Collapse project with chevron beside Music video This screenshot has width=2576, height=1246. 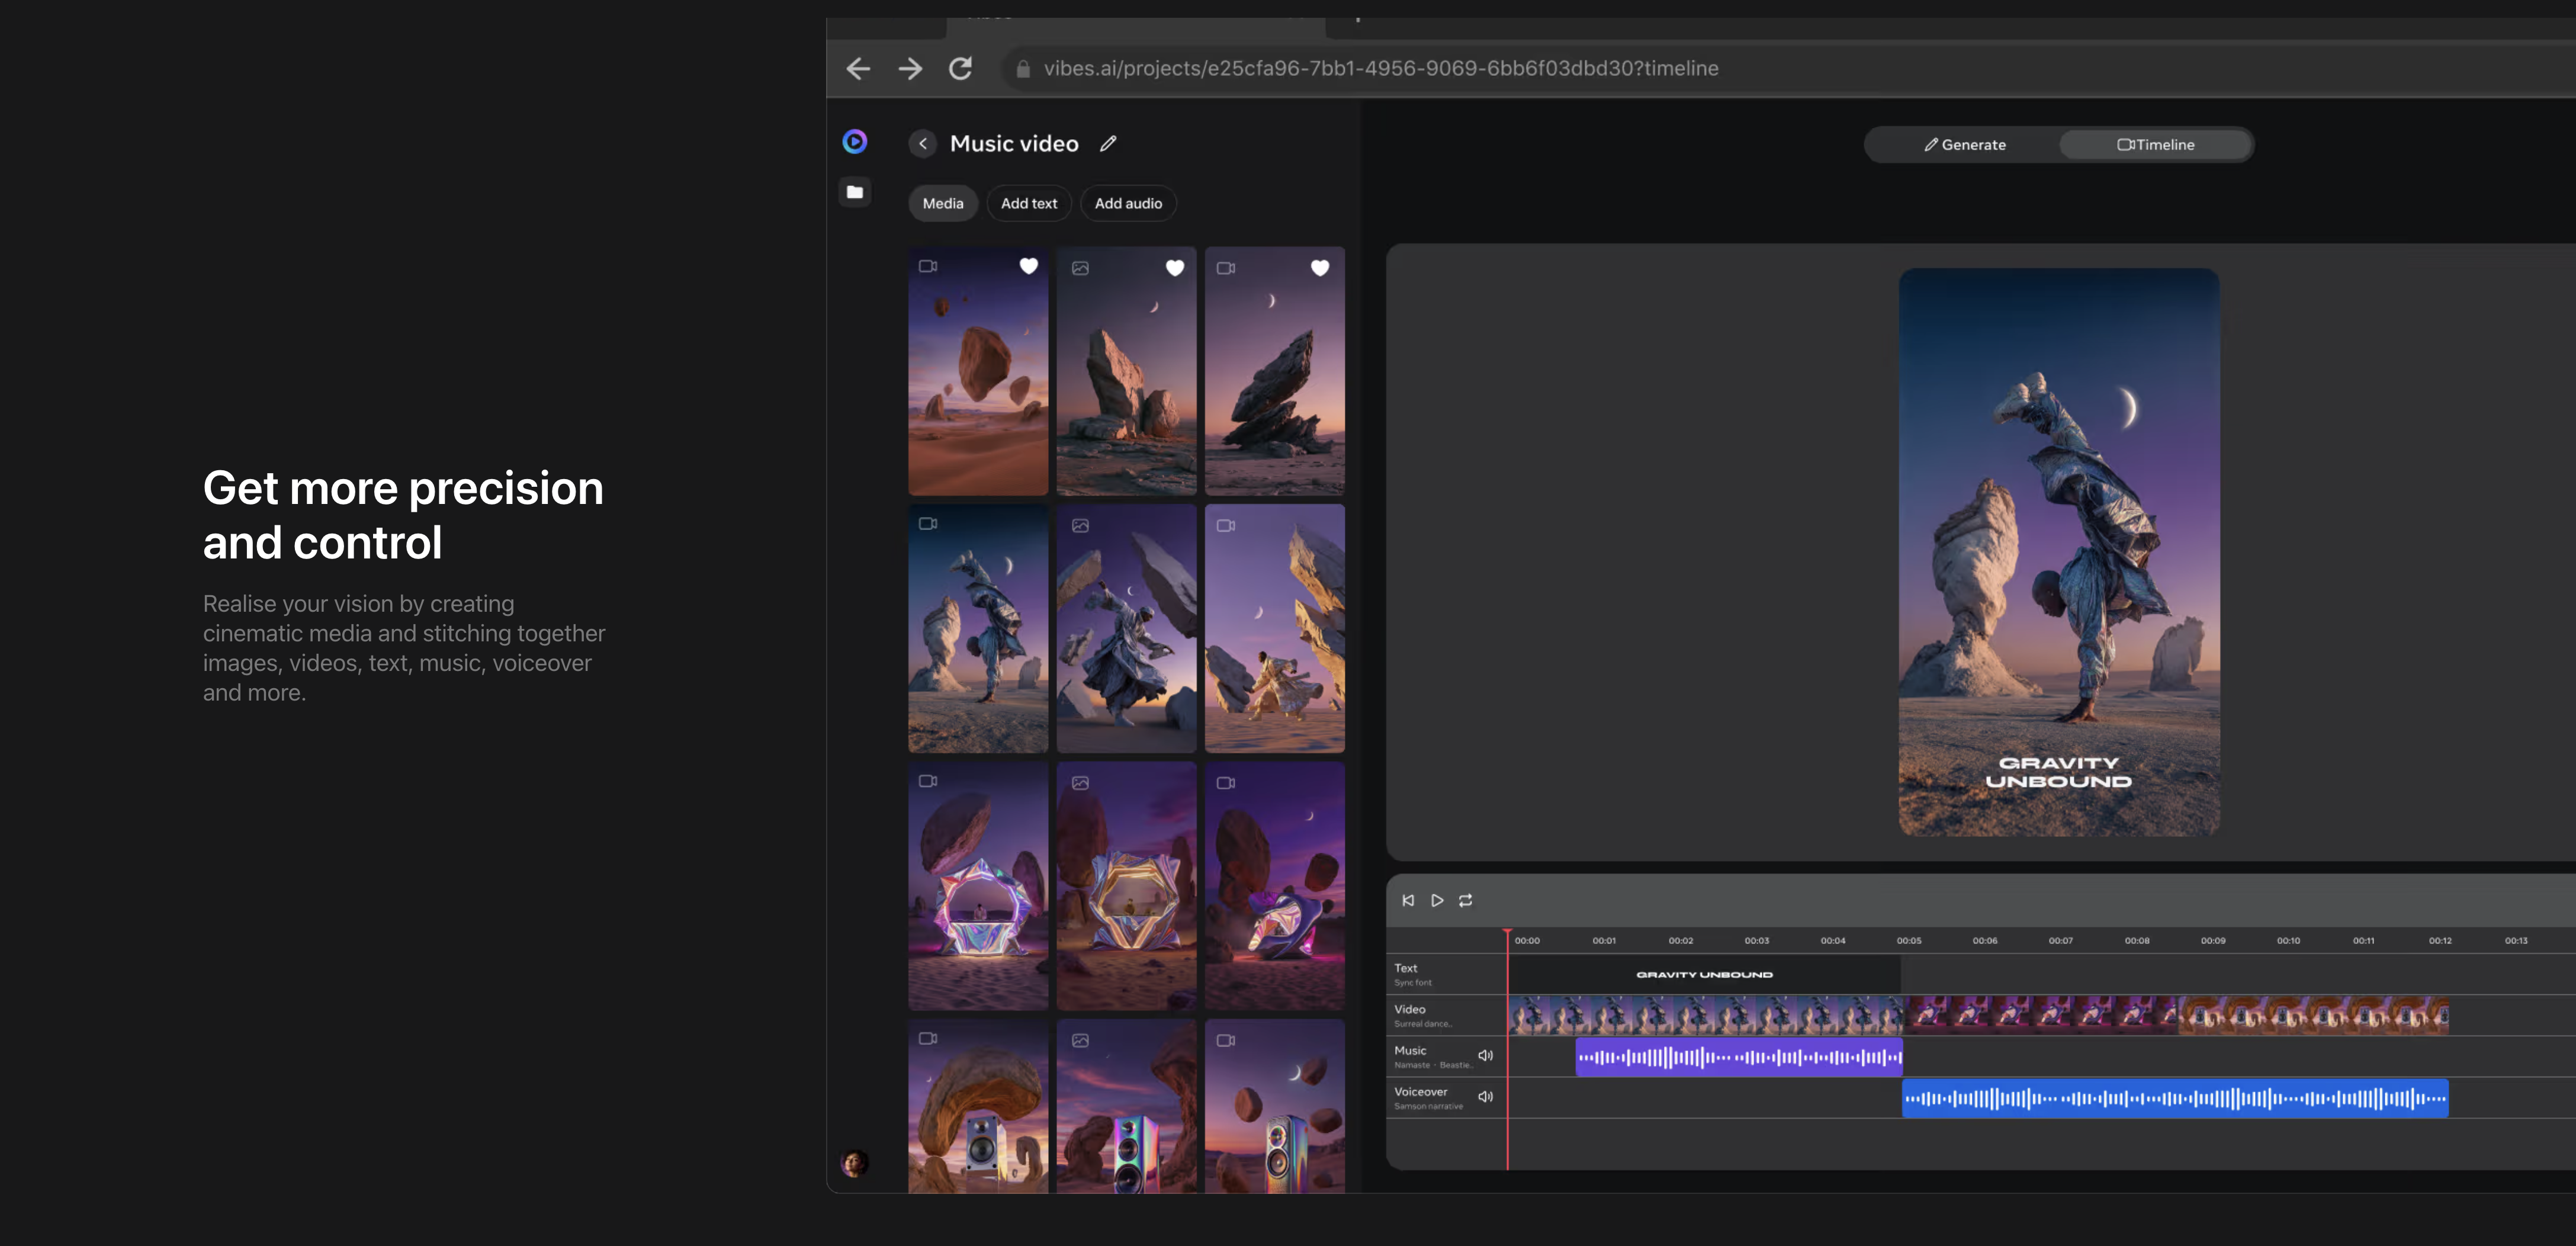922,143
